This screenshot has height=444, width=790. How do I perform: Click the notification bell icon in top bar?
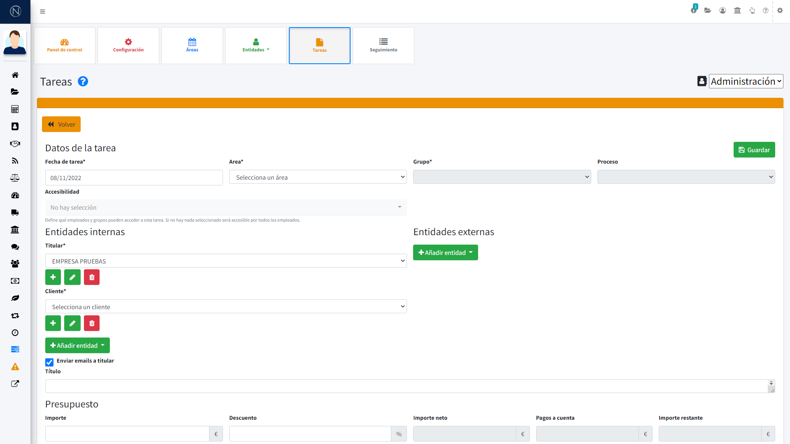pyautogui.click(x=694, y=10)
